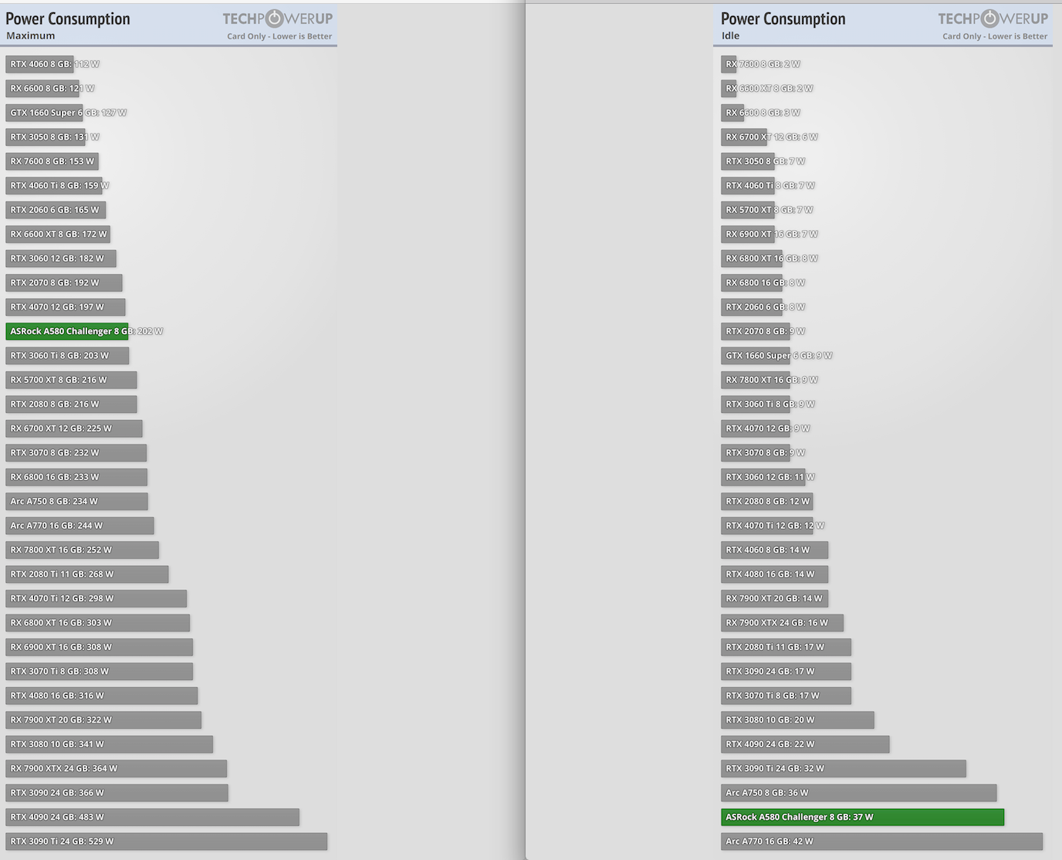
Task: Click the green 'ASRock A580 Challenger 8 GB: 37 W' bar
Action: click(863, 818)
